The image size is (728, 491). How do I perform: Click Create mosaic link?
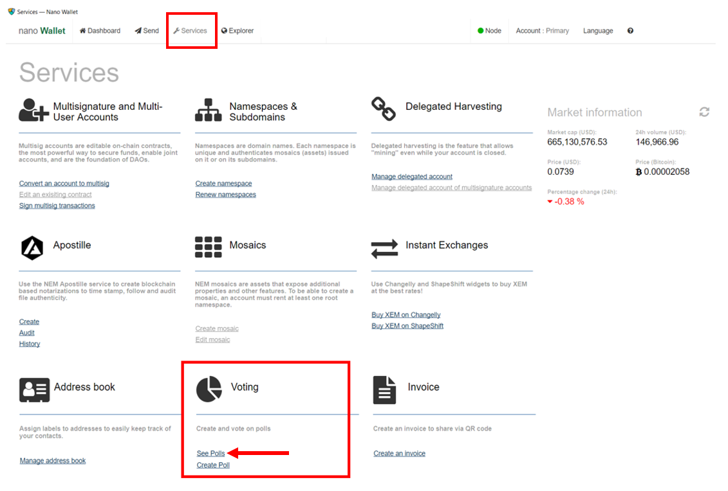(x=217, y=328)
